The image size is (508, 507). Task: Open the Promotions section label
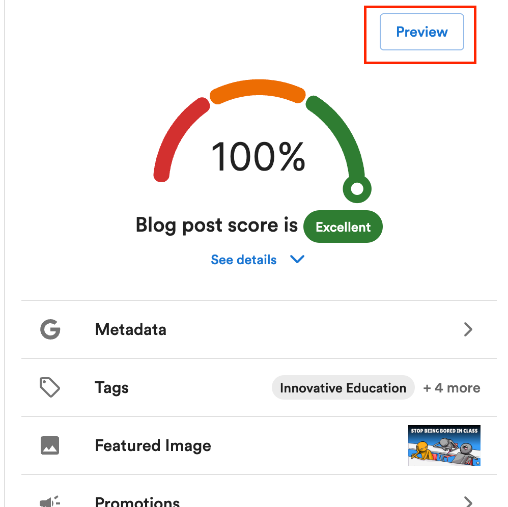pos(137,501)
